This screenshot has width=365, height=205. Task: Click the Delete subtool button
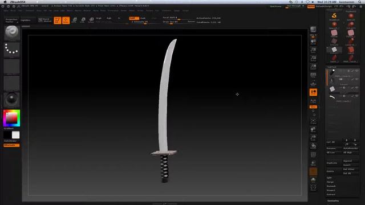(334, 171)
